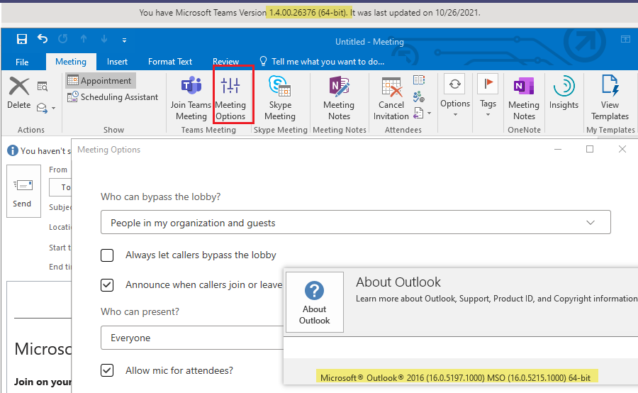The image size is (638, 393).
Task: Open the Customize Quick Access Toolbar dropdown
Action: 124,40
